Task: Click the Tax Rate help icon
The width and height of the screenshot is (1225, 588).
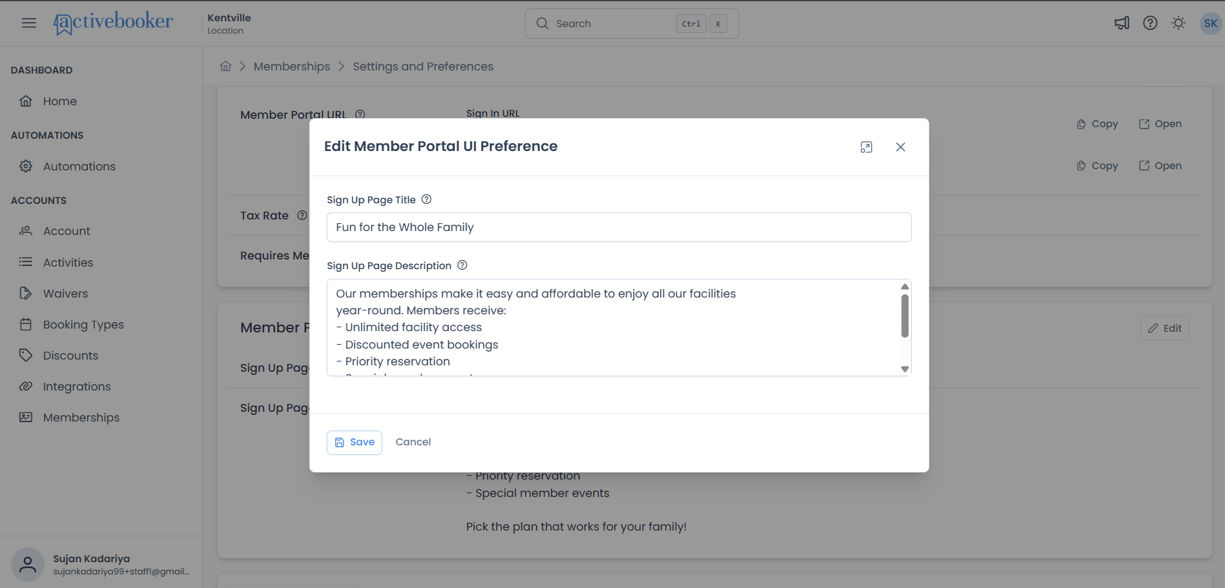Action: tap(302, 216)
